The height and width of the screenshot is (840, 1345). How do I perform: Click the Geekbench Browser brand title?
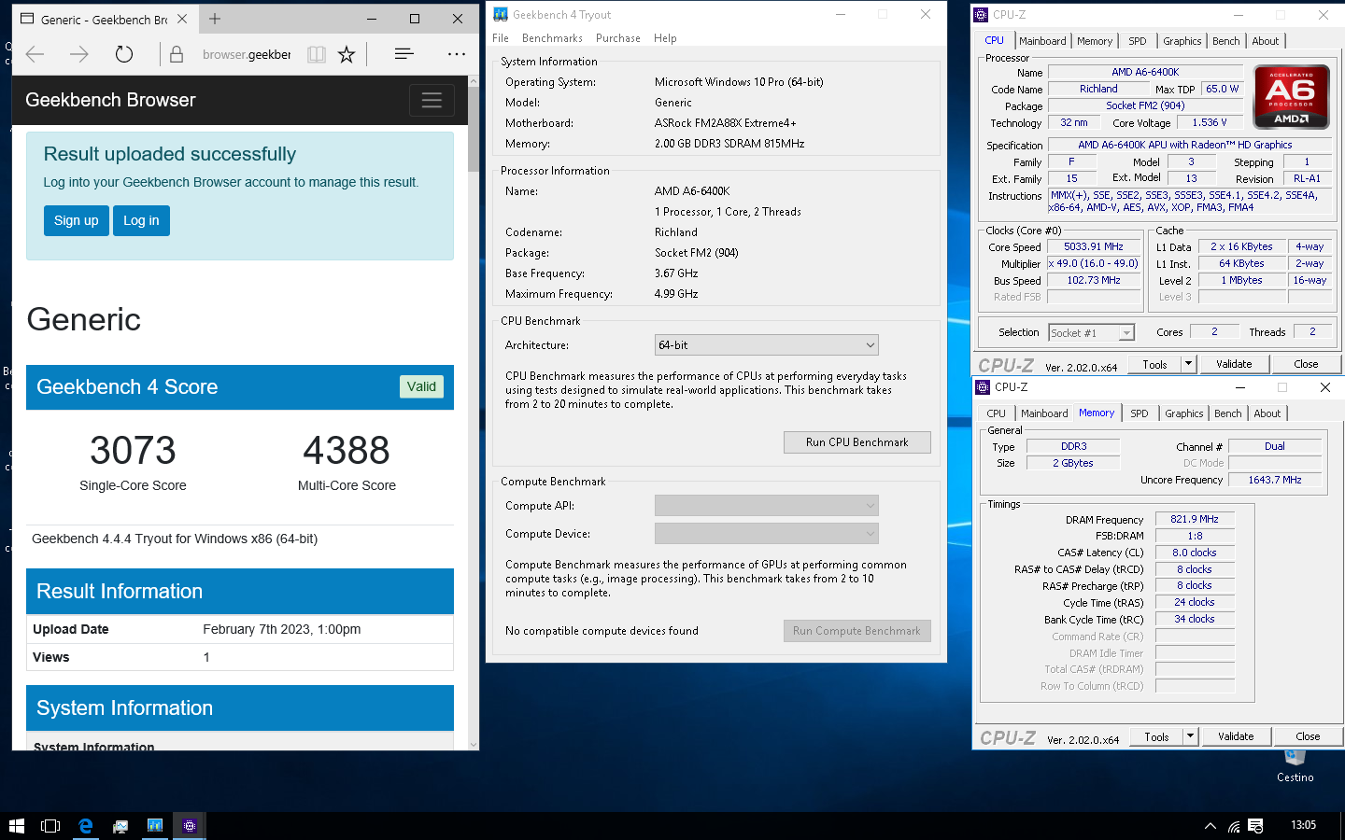tap(110, 100)
